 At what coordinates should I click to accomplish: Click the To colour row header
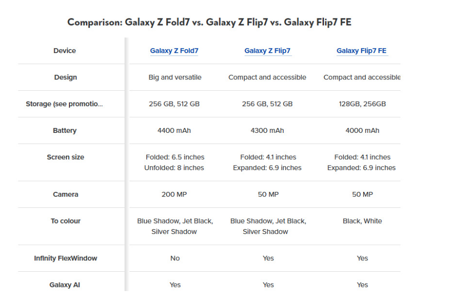(x=65, y=221)
